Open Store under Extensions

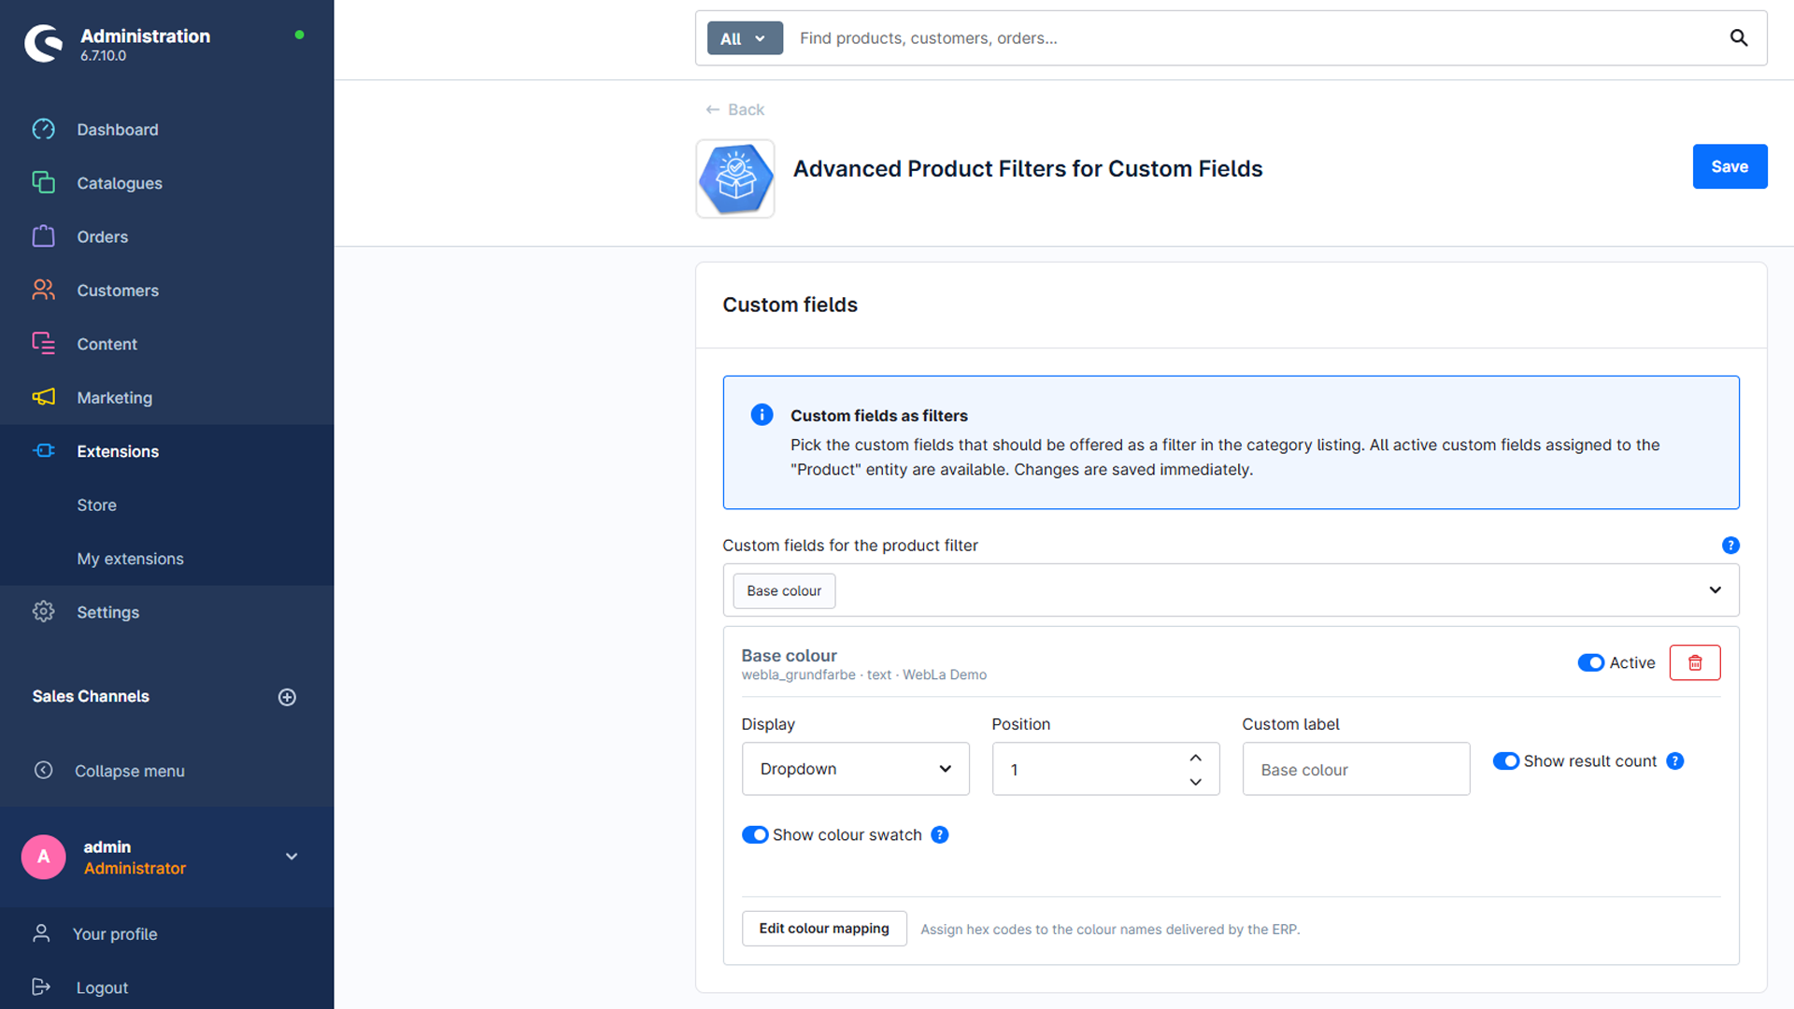[96, 505]
